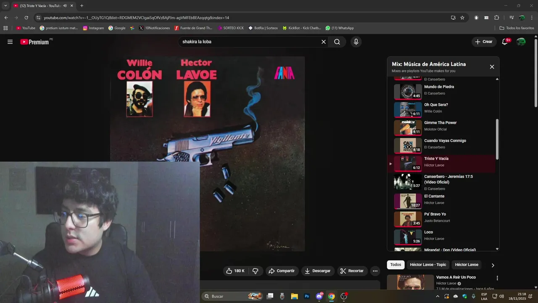Viewport: 538px width, 303px height.
Task: Click the Compartir button
Action: click(282, 271)
